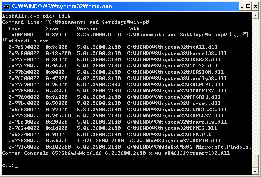Image resolution: width=261 pixels, height=177 pixels.
Task: Click the ntdll.dll path entry
Action: coord(172,47)
